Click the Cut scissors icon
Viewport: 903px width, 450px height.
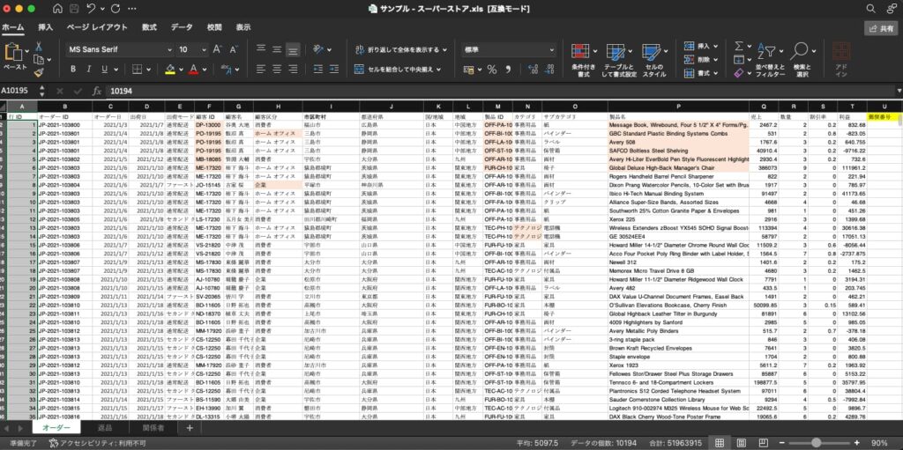click(39, 48)
